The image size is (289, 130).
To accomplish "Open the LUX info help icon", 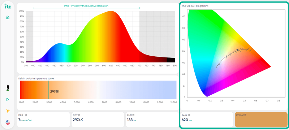I will pyautogui.click(x=133, y=115).
